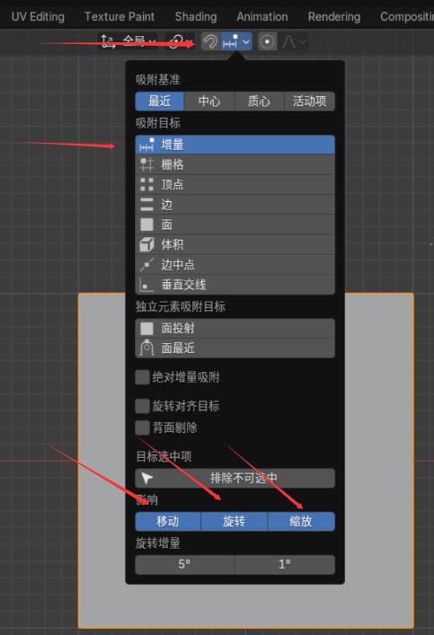434x635 pixels.
Task: Toggle the proportional editing icon
Action: (267, 41)
